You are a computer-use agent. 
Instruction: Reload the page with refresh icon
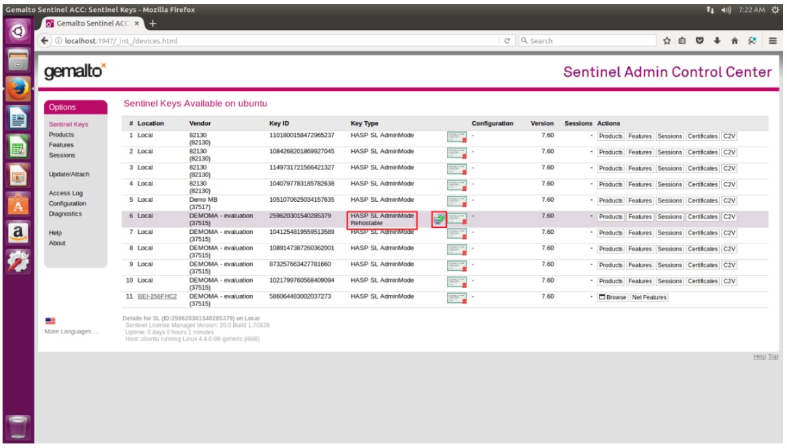click(508, 40)
